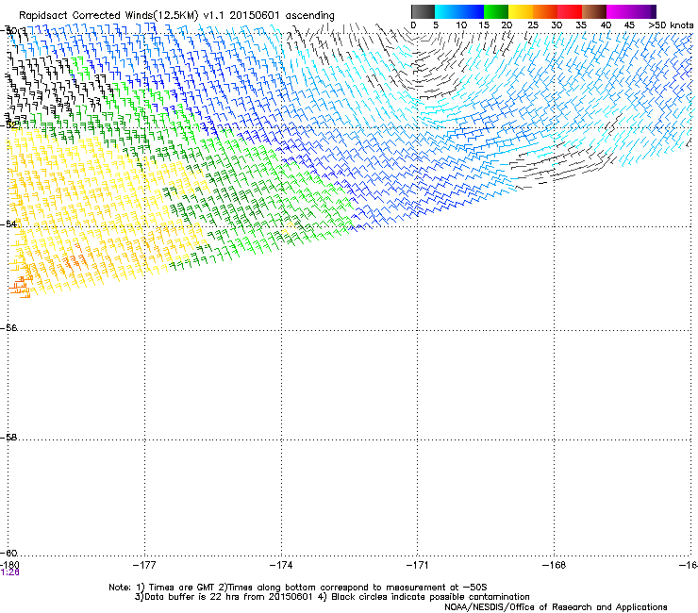Image resolution: width=698 pixels, height=613 pixels.
Task: Click the chart title 'Rapidsact Corrected Winds(12.5KM)'
Action: click(108, 16)
